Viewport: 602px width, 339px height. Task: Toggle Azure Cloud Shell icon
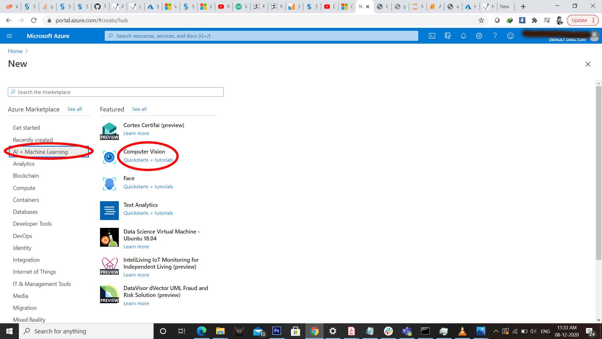432,35
